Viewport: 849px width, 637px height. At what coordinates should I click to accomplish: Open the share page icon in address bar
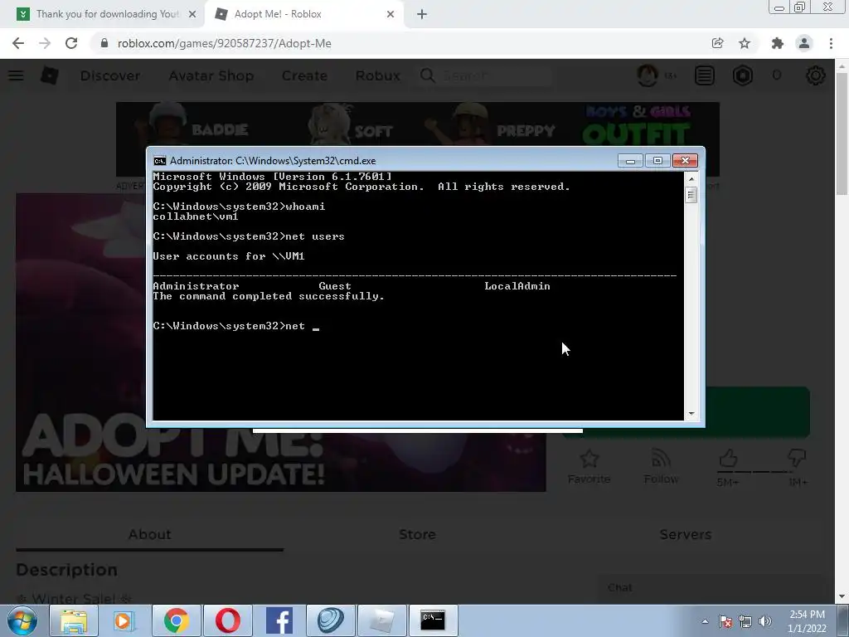717,43
